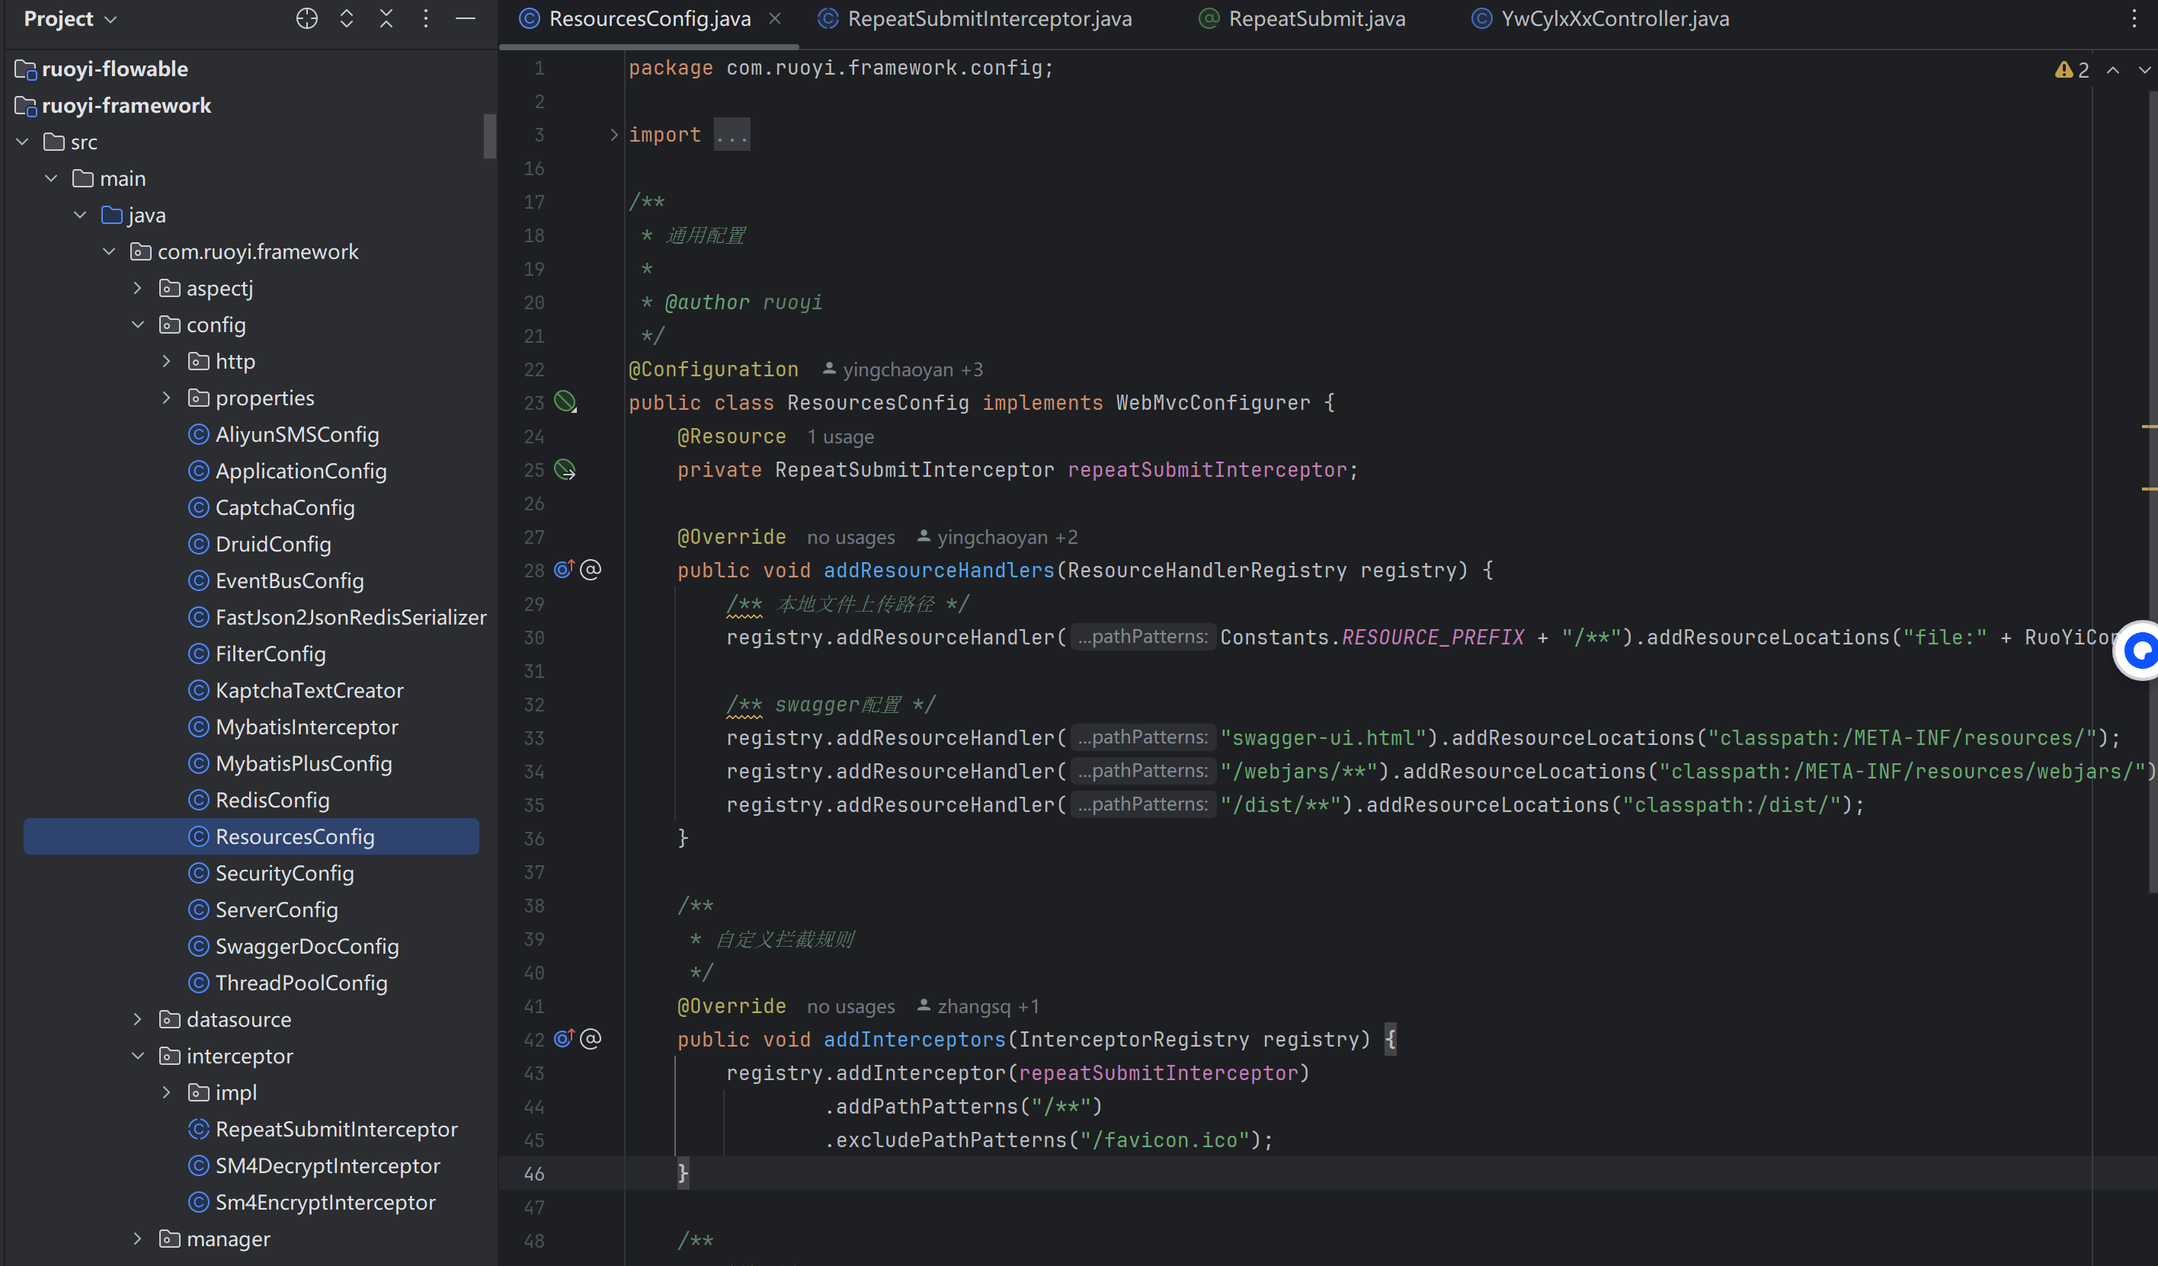
Task: Expand the datasource package
Action: click(x=138, y=1018)
